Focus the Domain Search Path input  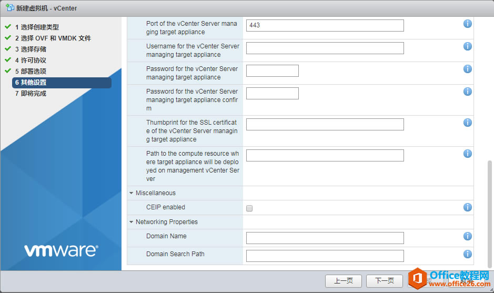point(325,256)
